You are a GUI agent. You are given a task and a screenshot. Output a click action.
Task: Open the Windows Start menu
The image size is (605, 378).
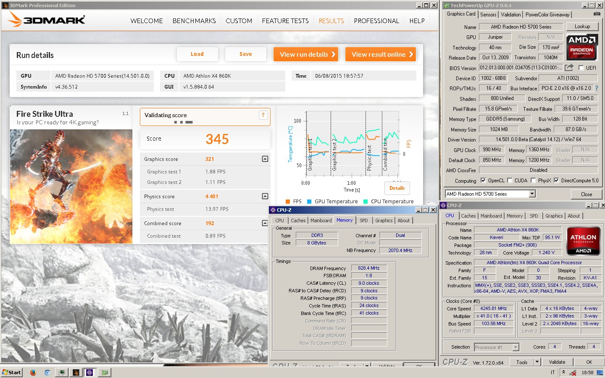tap(11, 372)
